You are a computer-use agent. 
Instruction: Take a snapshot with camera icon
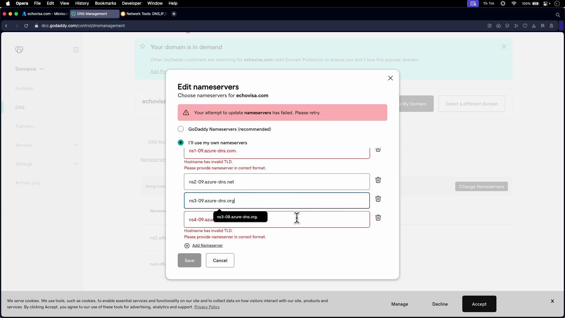click(x=498, y=26)
